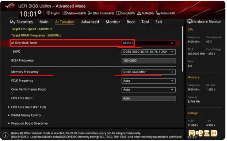Open the Memory Frequency dropdown
227x141 pixels.
pyautogui.click(x=149, y=72)
